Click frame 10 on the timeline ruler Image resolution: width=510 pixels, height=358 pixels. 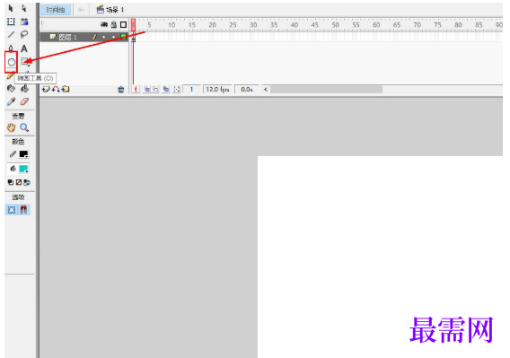pos(171,25)
